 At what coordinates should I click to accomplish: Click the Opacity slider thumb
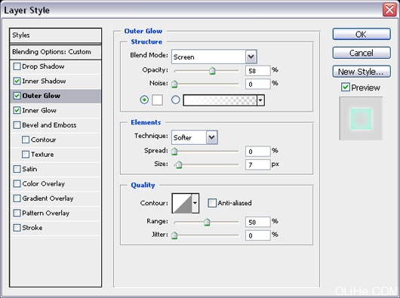212,71
